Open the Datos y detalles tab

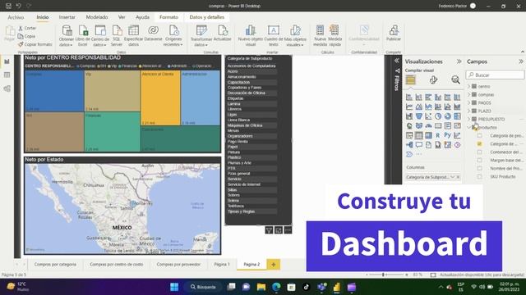tap(206, 17)
